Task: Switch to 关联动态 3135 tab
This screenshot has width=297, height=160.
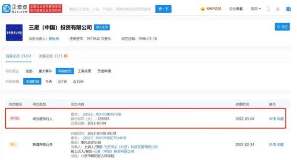Action: (x=51, y=56)
